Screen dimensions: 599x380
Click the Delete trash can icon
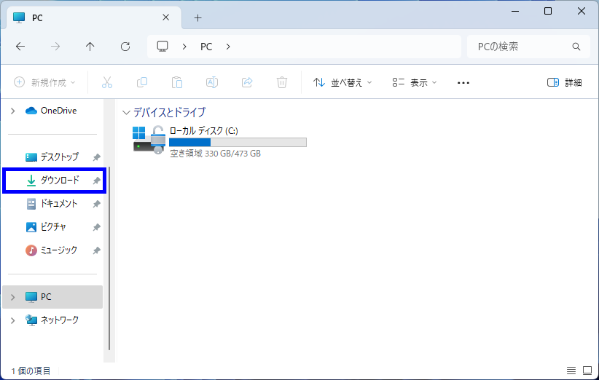282,83
